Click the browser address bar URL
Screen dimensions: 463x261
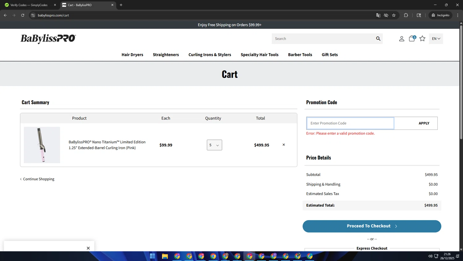click(53, 15)
